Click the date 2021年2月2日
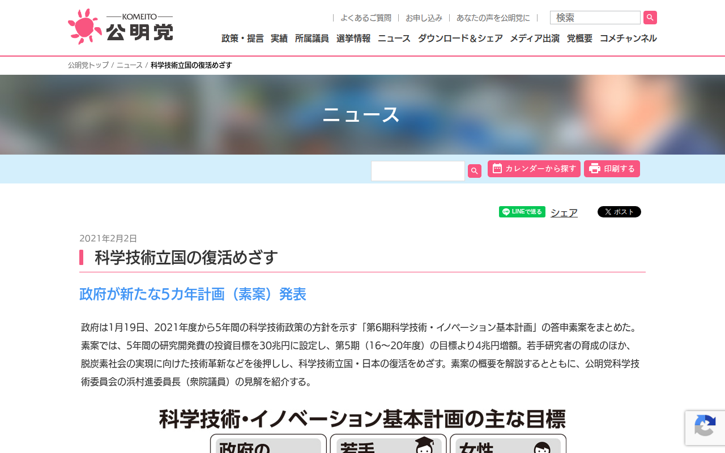 tap(108, 238)
